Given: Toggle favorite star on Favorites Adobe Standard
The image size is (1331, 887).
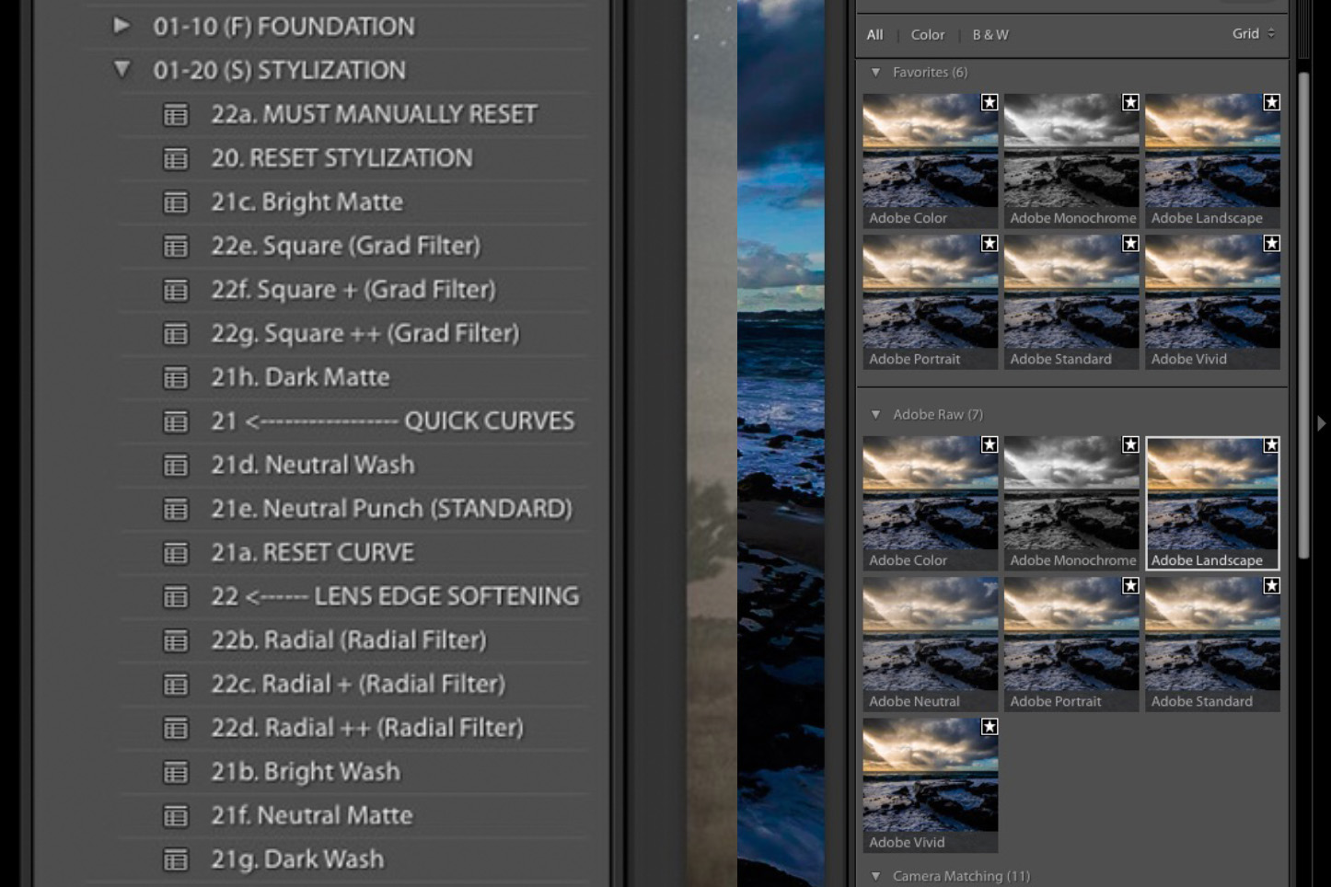Looking at the screenshot, I should click(1129, 243).
